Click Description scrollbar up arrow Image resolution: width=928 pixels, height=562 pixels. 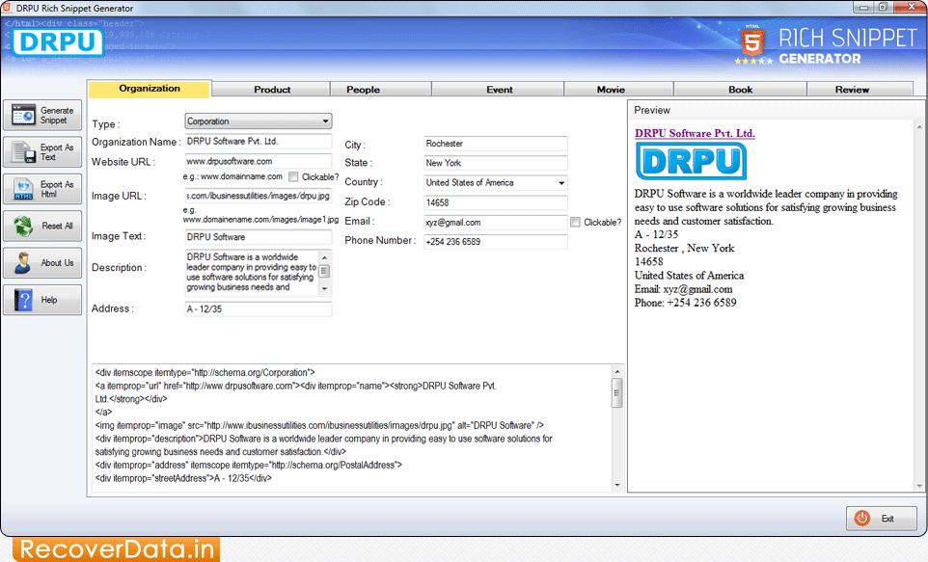tap(324, 256)
